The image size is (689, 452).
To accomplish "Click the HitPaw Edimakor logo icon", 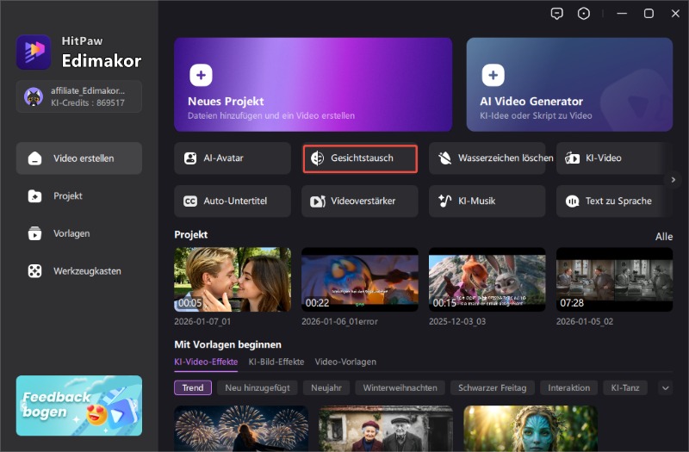I will point(34,52).
